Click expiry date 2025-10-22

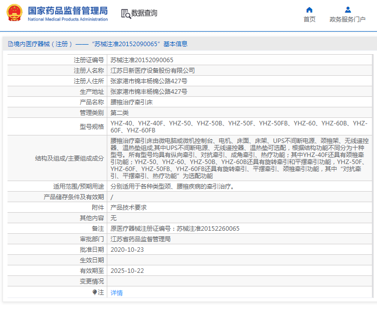tap(127, 271)
